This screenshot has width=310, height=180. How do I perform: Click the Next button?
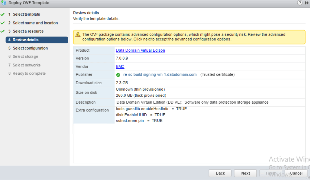245,173
